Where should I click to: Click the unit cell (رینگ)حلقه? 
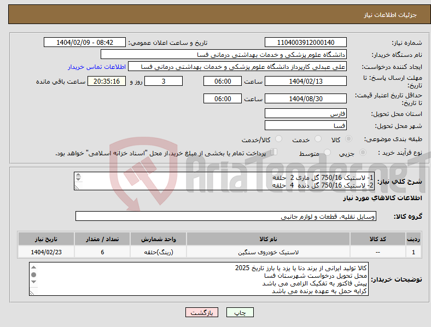click(x=158, y=252)
